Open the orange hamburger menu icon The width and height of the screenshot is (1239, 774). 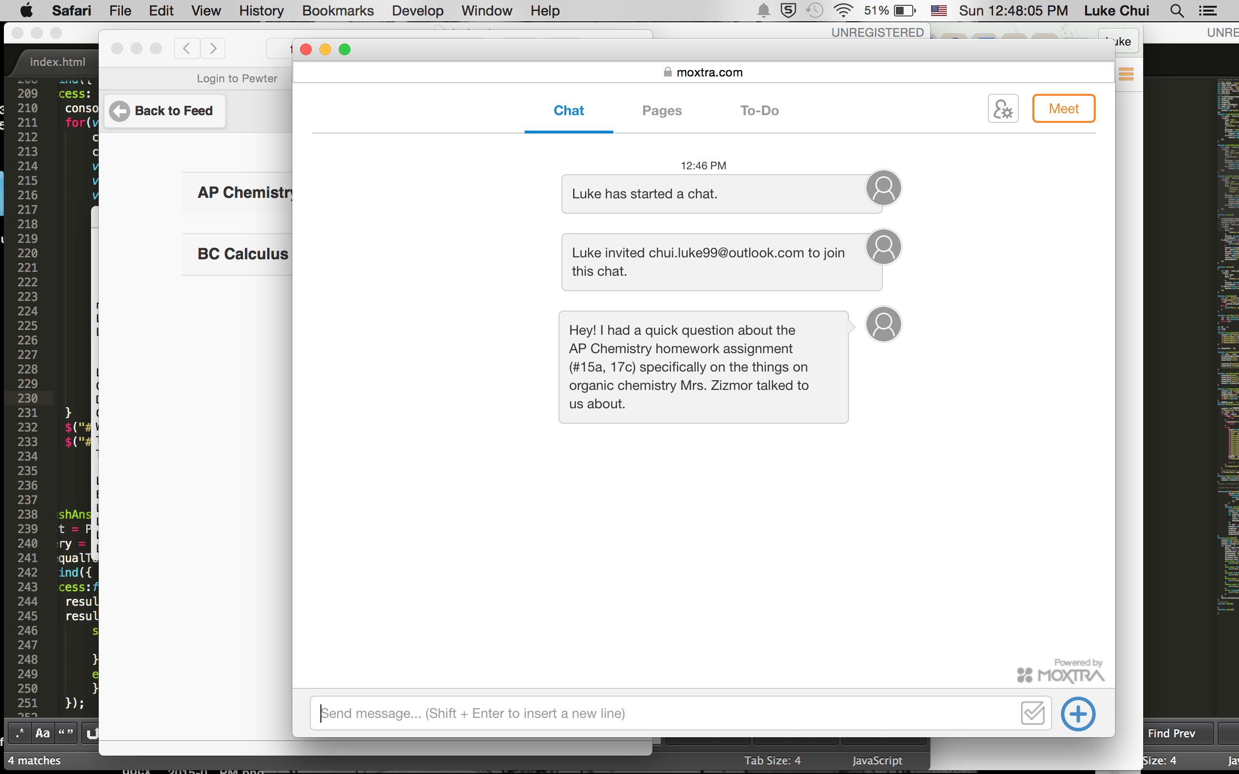coord(1126,74)
